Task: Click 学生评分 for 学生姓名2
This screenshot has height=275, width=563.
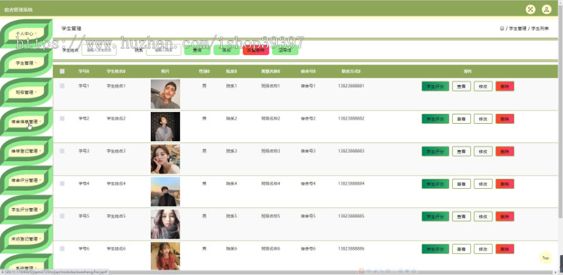Action: [435, 119]
